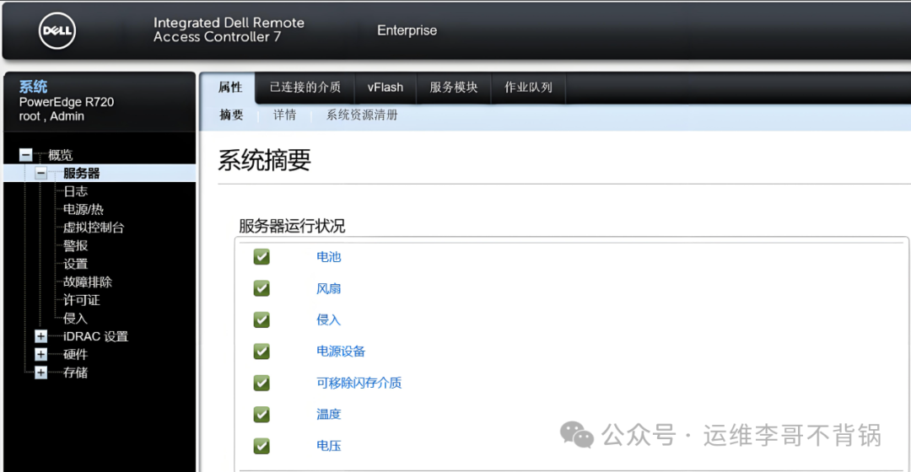Select 硬件 in the navigation tree
This screenshot has width=911, height=472.
point(76,354)
